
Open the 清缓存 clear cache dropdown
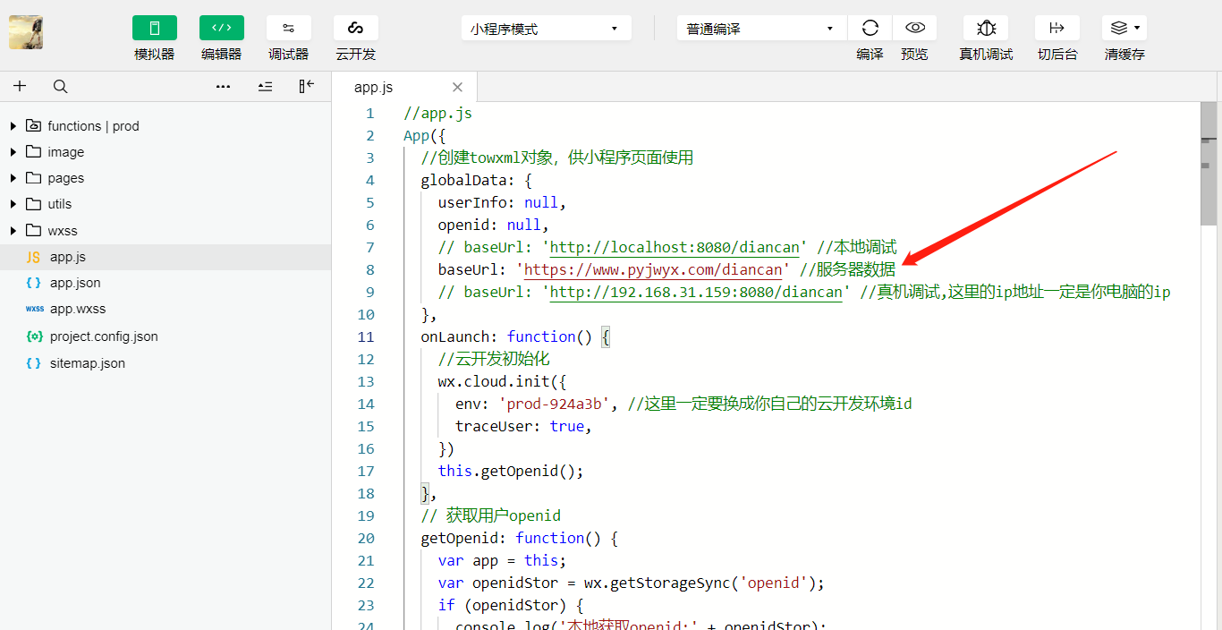tap(1124, 28)
